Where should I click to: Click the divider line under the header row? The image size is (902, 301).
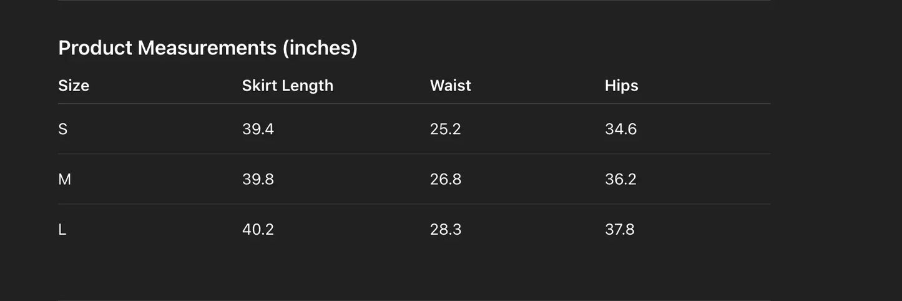point(414,104)
